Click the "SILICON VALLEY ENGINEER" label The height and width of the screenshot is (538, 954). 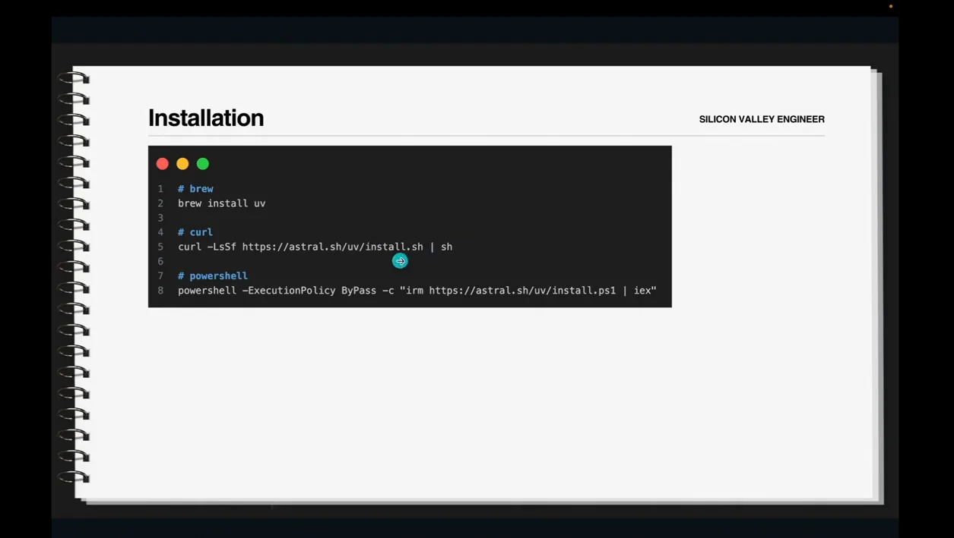(x=762, y=119)
